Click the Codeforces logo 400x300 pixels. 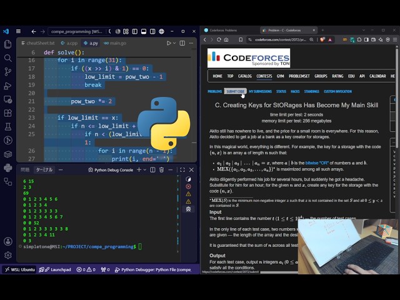click(249, 58)
